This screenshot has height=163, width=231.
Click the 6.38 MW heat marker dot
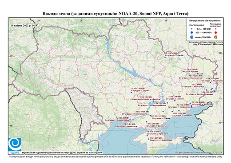[x=175, y=101]
